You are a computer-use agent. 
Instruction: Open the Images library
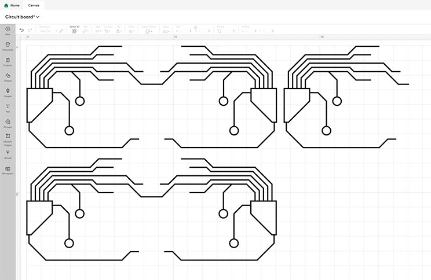8,93
